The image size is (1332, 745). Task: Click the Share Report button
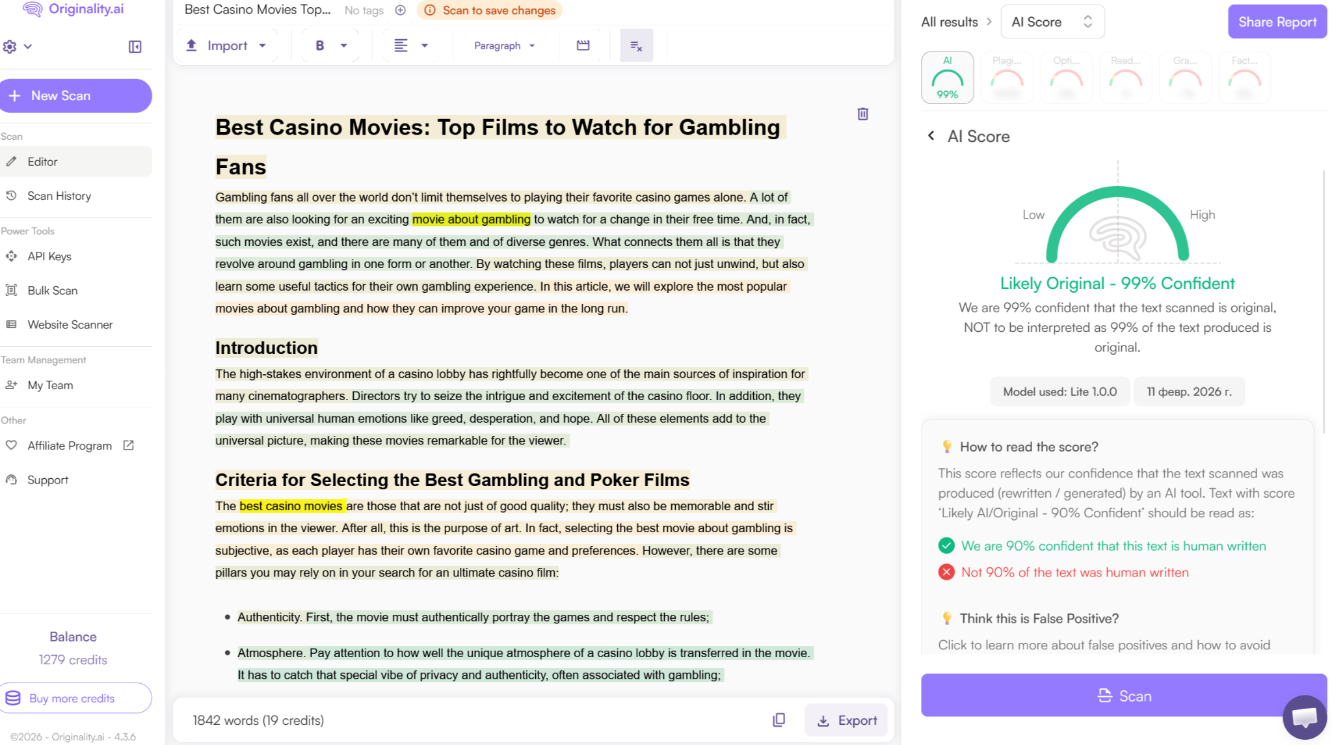pos(1277,21)
